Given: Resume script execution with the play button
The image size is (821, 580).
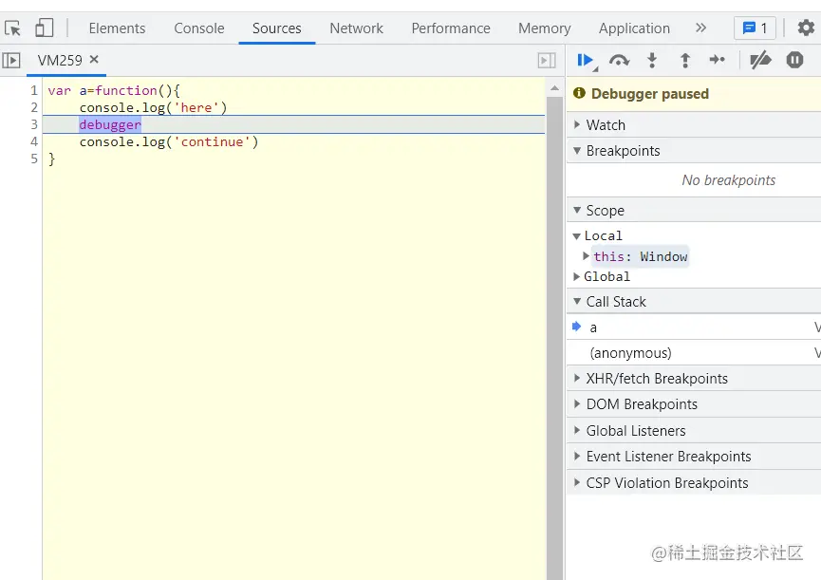Looking at the screenshot, I should click(x=585, y=61).
